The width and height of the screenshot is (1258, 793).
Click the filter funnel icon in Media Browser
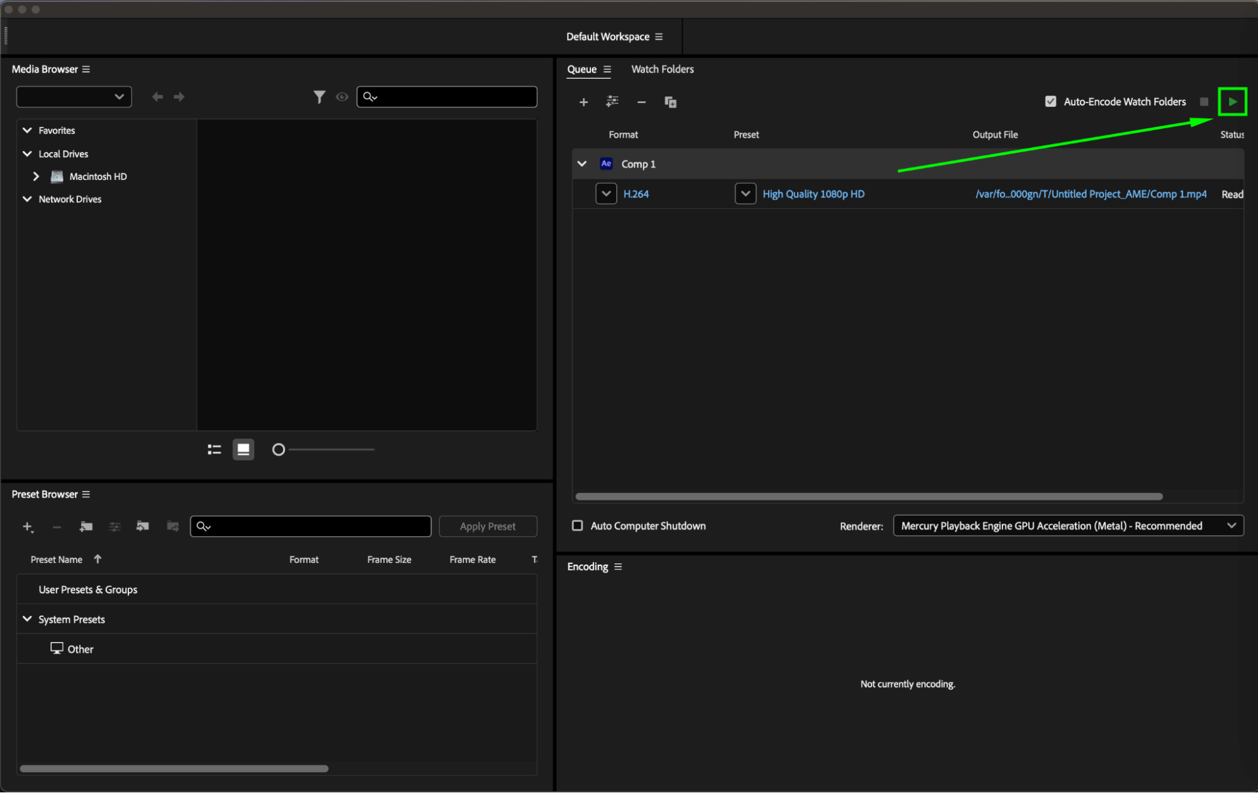click(319, 97)
